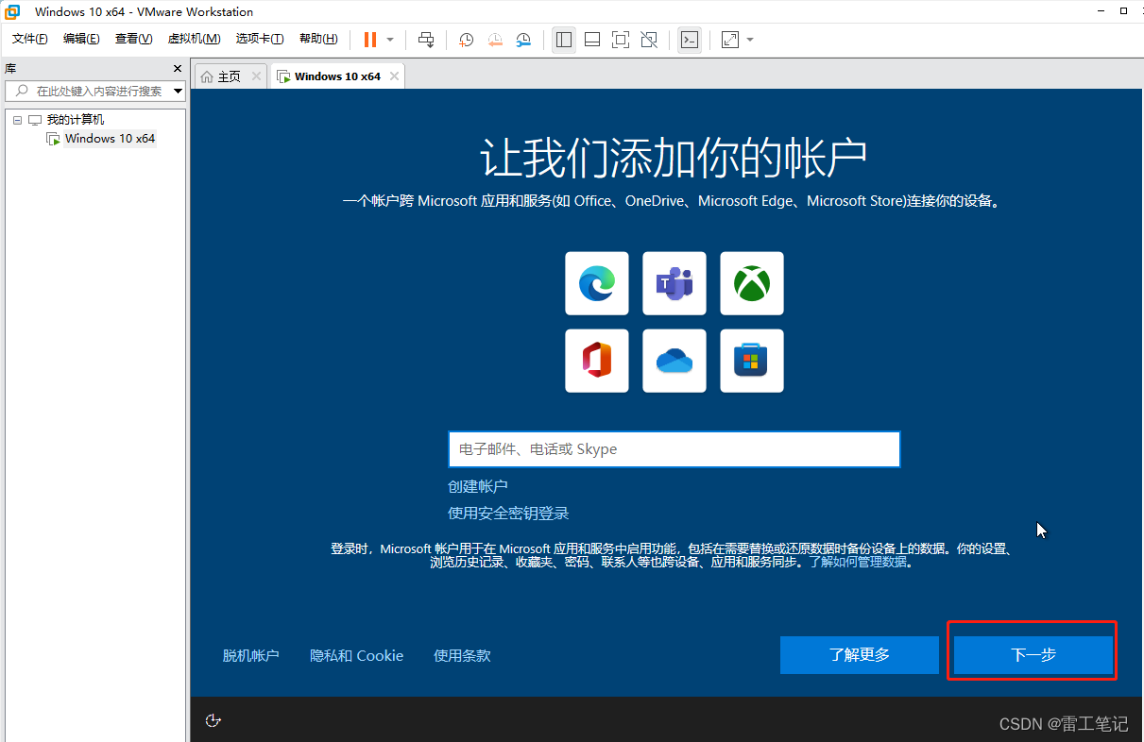Click the Xbox app icon
This screenshot has height=742, width=1144.
point(752,283)
